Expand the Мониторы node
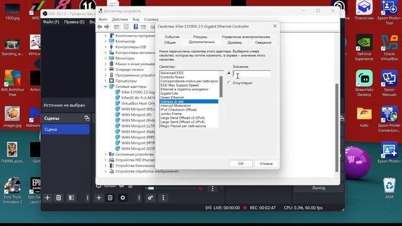The height and width of the screenshot is (226, 402). click(106, 58)
